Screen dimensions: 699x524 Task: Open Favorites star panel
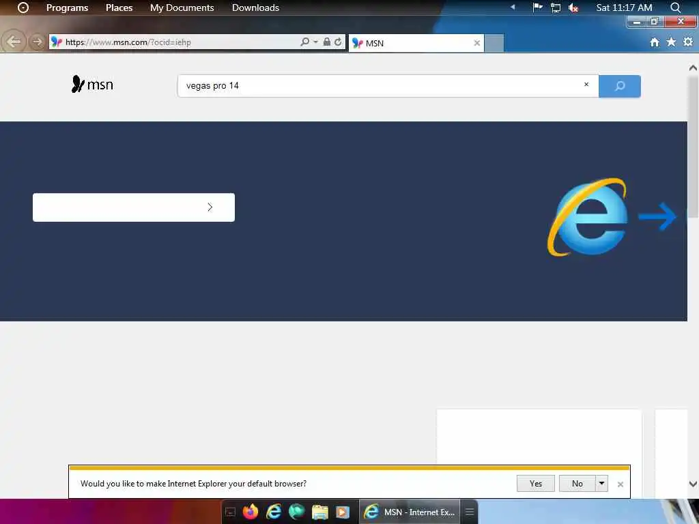pos(671,42)
